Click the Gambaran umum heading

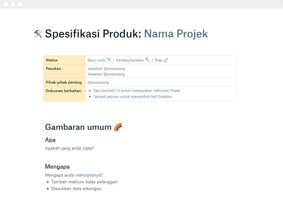(x=78, y=127)
